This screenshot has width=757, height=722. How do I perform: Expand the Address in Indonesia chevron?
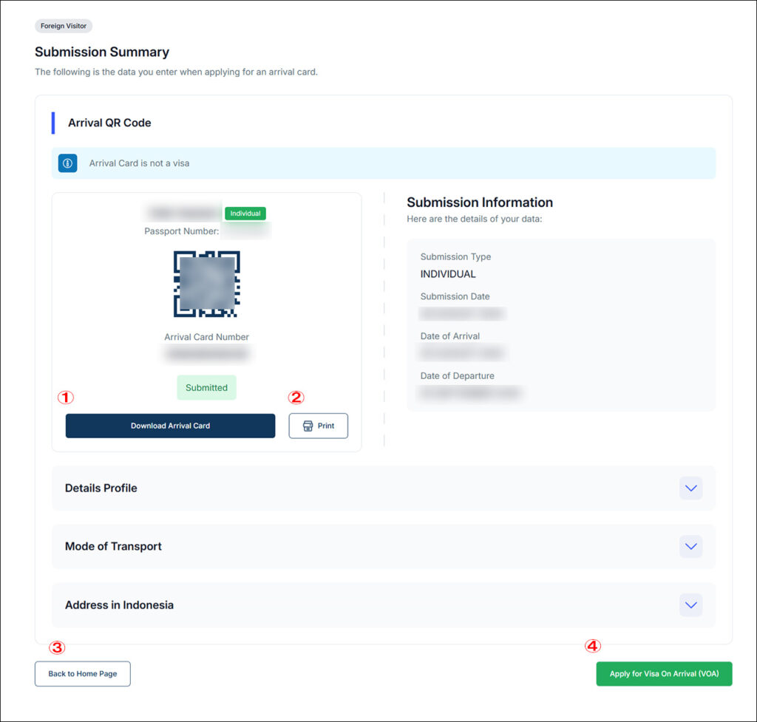point(691,605)
